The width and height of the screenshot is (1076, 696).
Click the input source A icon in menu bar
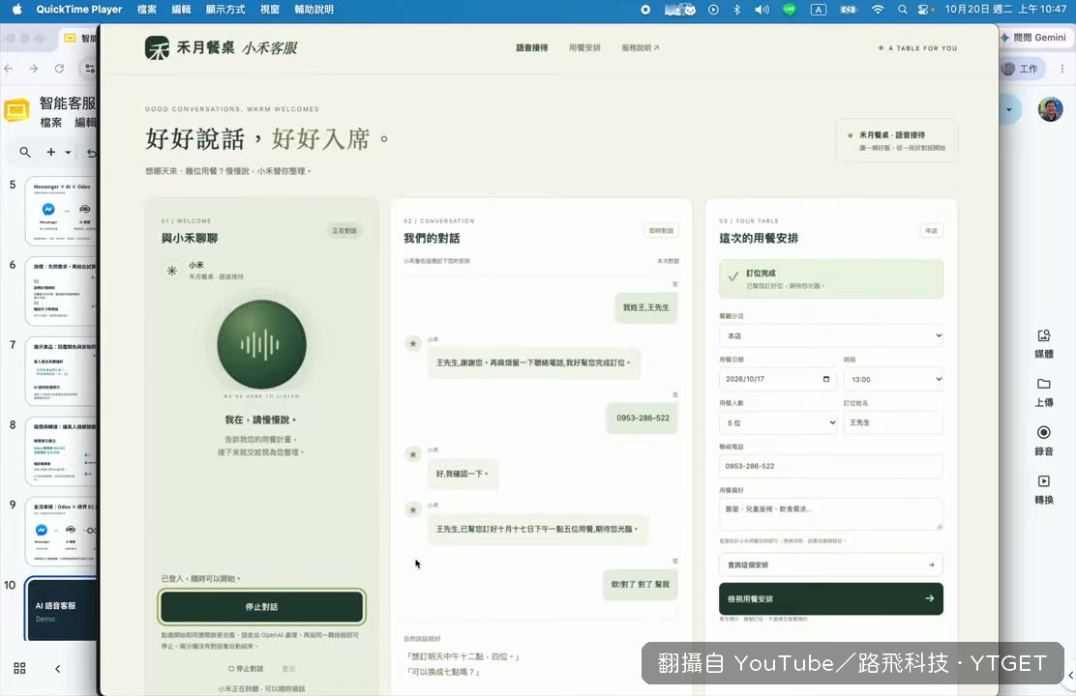818,10
